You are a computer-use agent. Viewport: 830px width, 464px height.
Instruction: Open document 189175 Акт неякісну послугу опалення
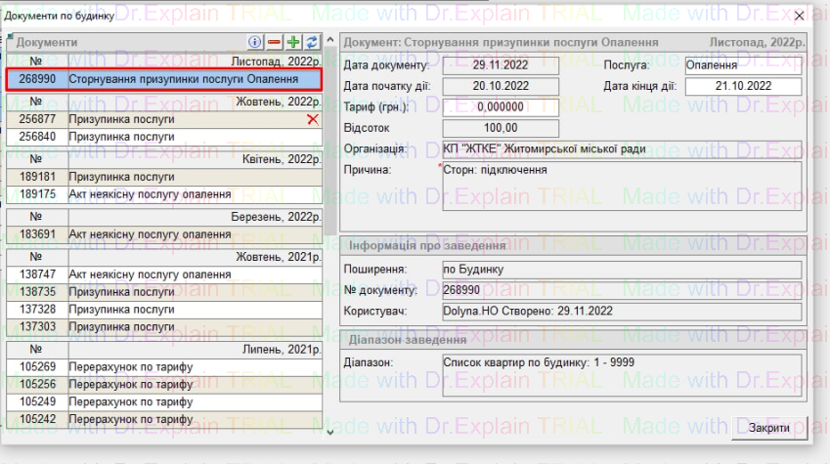pos(163,194)
